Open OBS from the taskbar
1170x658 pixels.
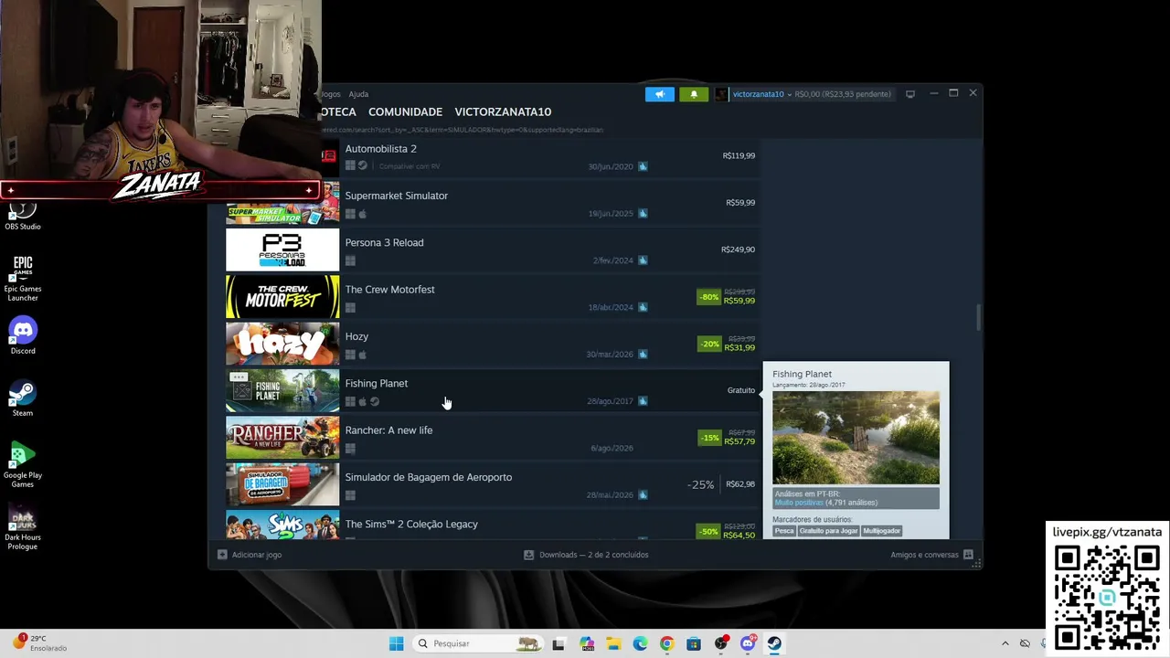pos(721,643)
